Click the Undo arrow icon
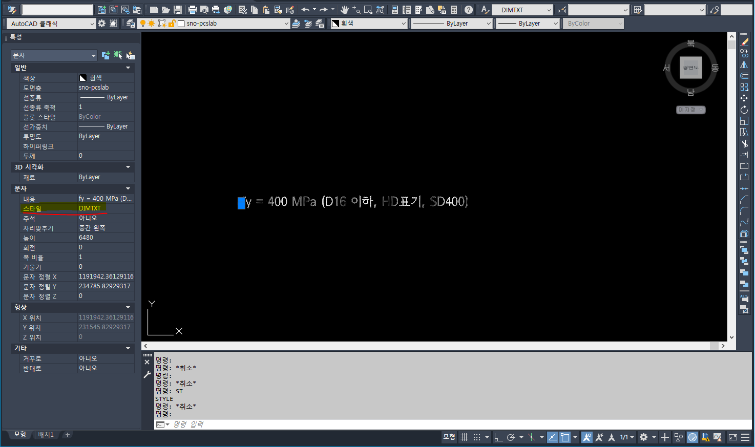Screen dimensions: 755x447 coord(305,10)
